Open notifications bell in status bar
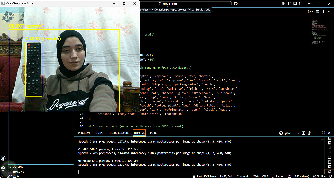The height and width of the screenshot is (178, 334). [330, 176]
